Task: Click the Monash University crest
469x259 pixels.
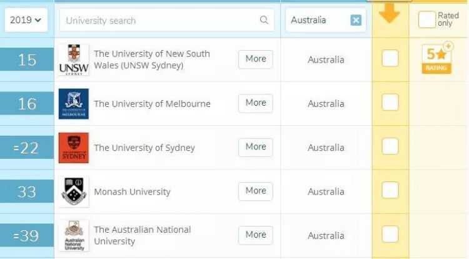Action: click(x=74, y=191)
